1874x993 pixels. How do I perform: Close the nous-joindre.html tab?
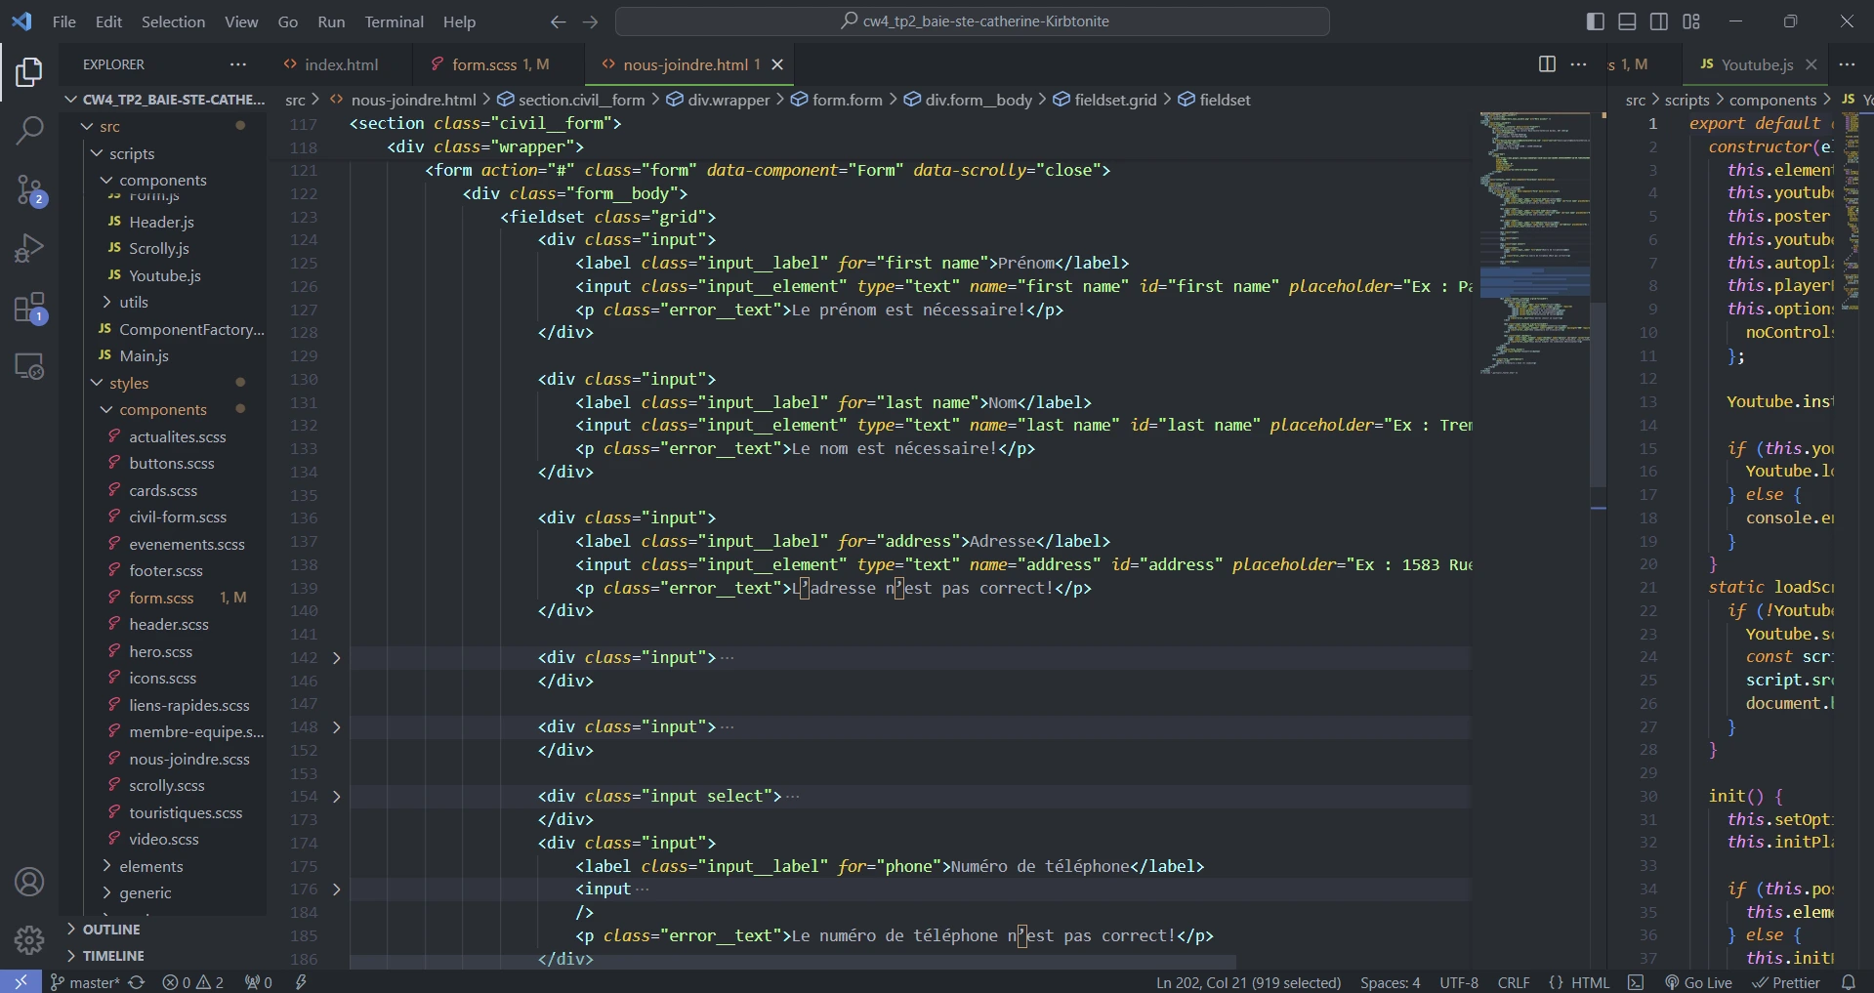click(x=777, y=64)
